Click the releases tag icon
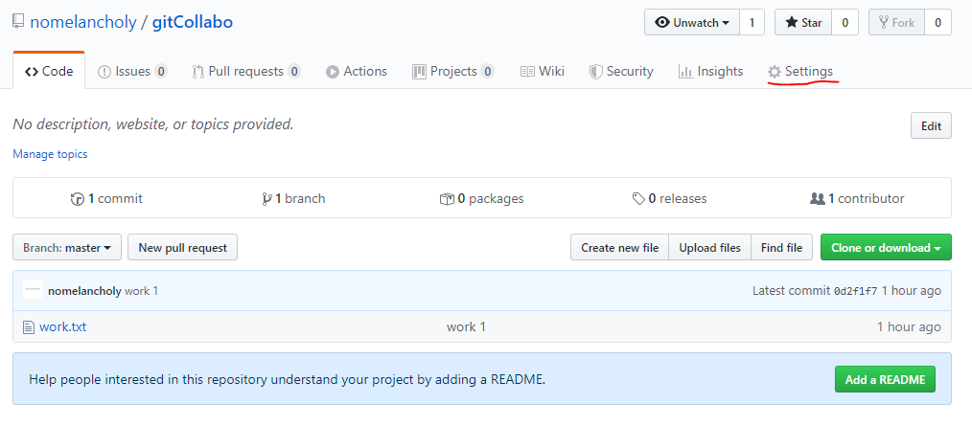972x426 pixels. (x=638, y=199)
